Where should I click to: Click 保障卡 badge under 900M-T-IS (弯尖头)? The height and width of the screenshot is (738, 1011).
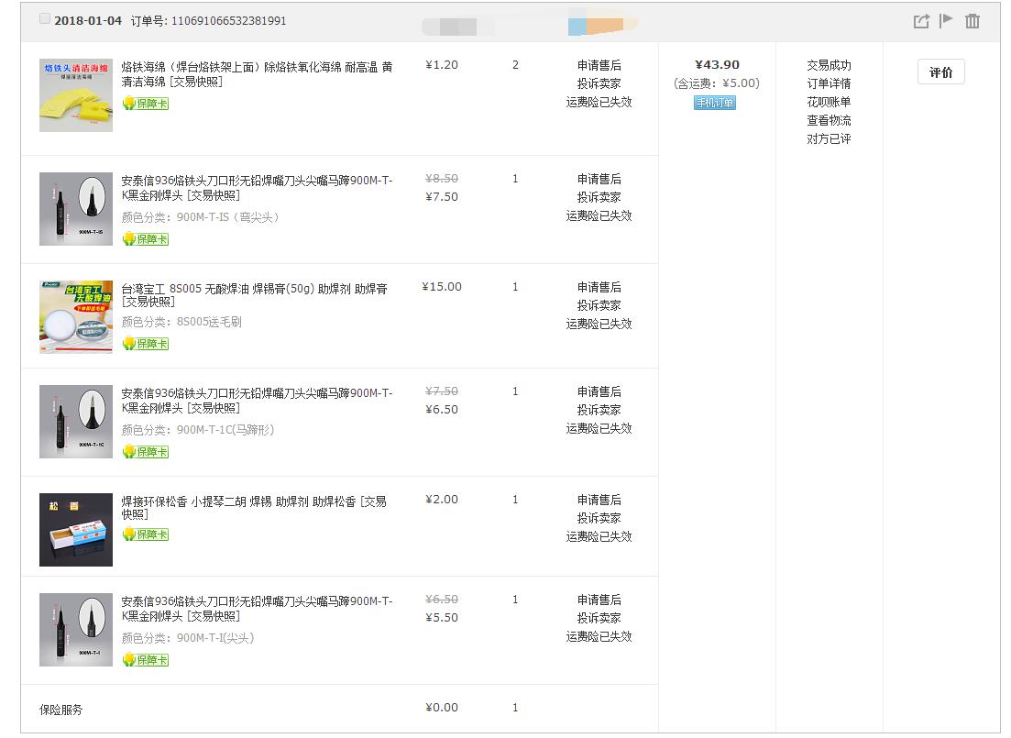(x=146, y=239)
